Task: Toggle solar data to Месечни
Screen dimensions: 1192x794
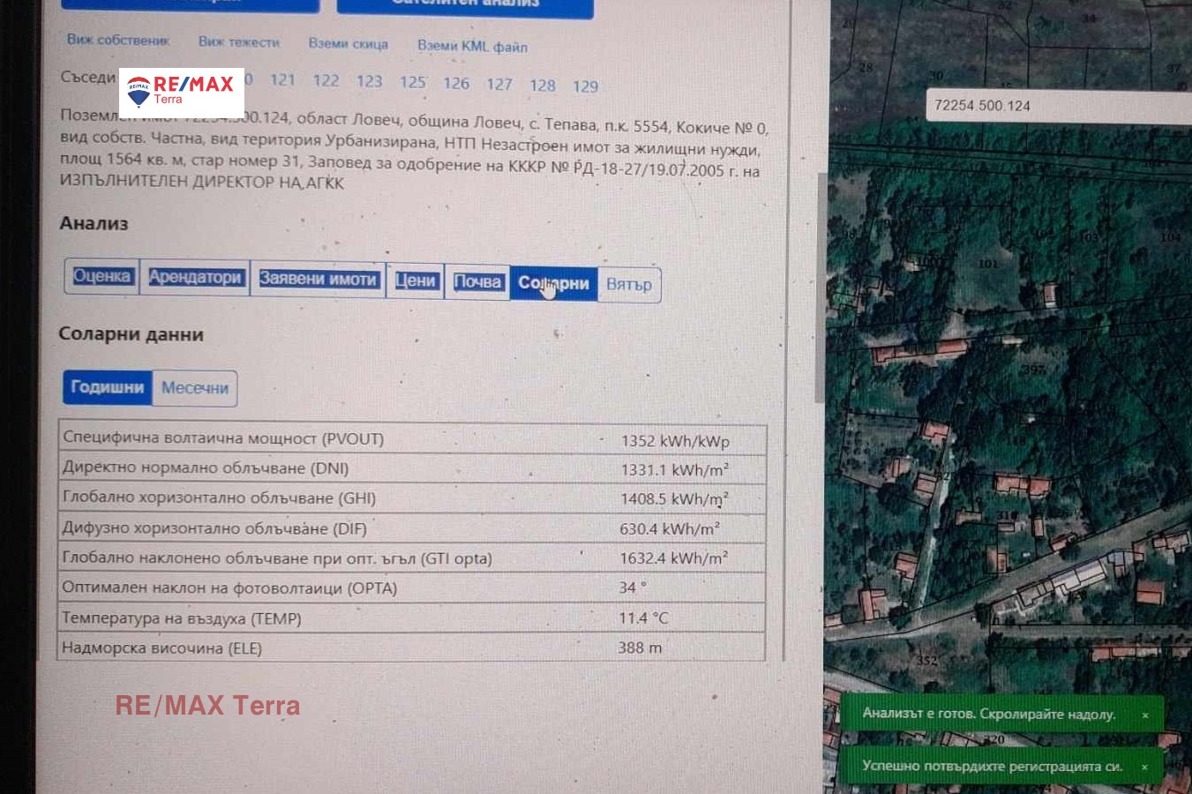Action: [x=195, y=388]
